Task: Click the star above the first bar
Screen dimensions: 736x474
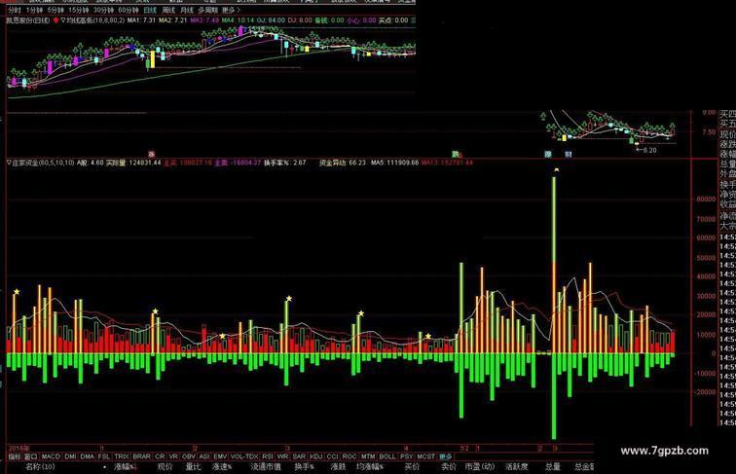Action: (x=17, y=292)
